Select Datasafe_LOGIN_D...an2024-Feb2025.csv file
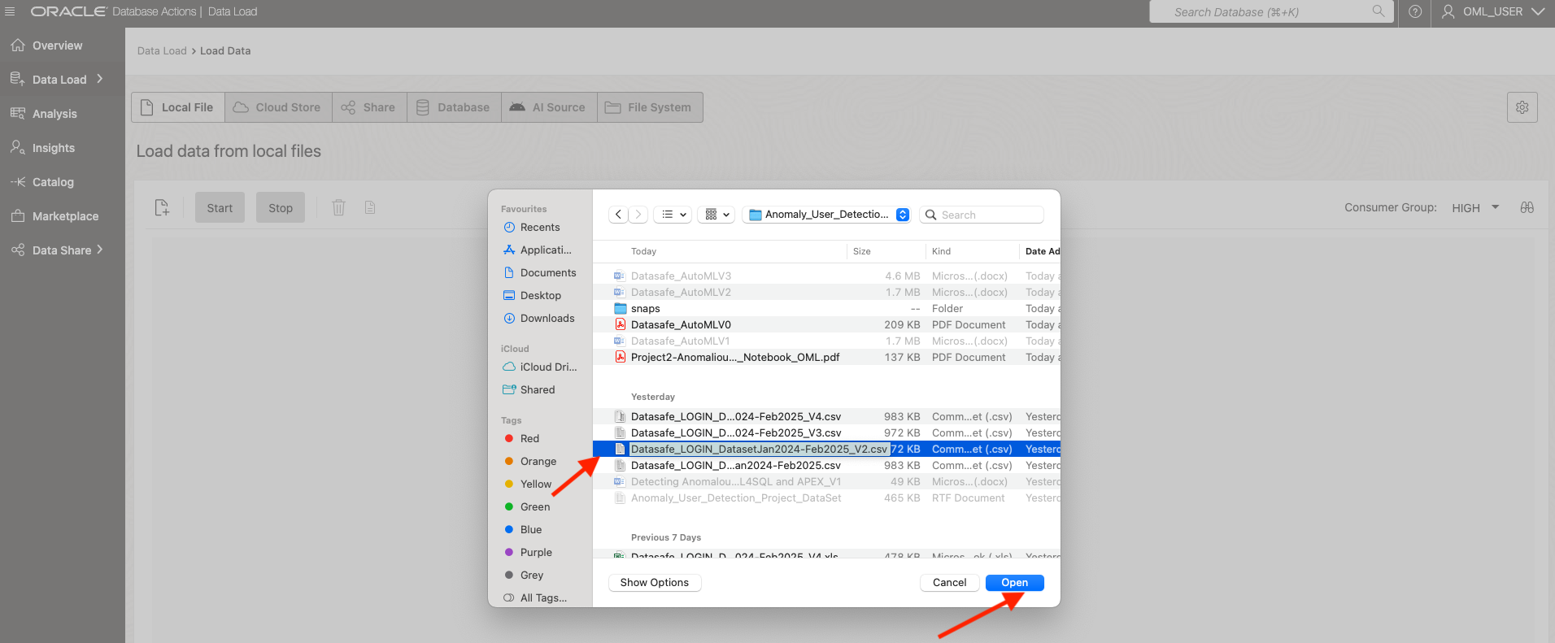1555x643 pixels. tap(826, 466)
